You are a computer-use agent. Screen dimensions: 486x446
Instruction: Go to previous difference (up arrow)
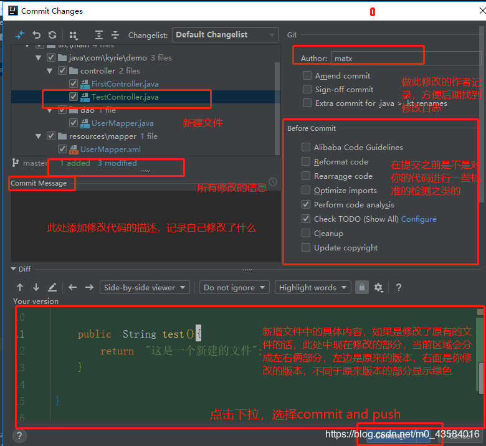click(20, 287)
